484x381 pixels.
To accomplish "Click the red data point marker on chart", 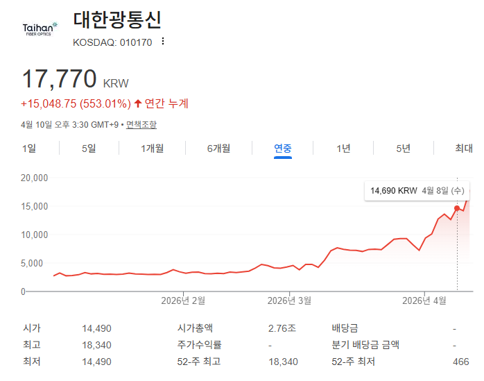I will (457, 208).
